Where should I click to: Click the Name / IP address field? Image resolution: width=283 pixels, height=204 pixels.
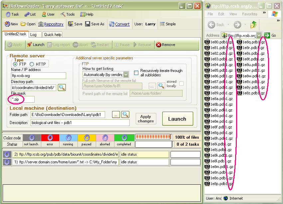pyautogui.click(x=39, y=76)
